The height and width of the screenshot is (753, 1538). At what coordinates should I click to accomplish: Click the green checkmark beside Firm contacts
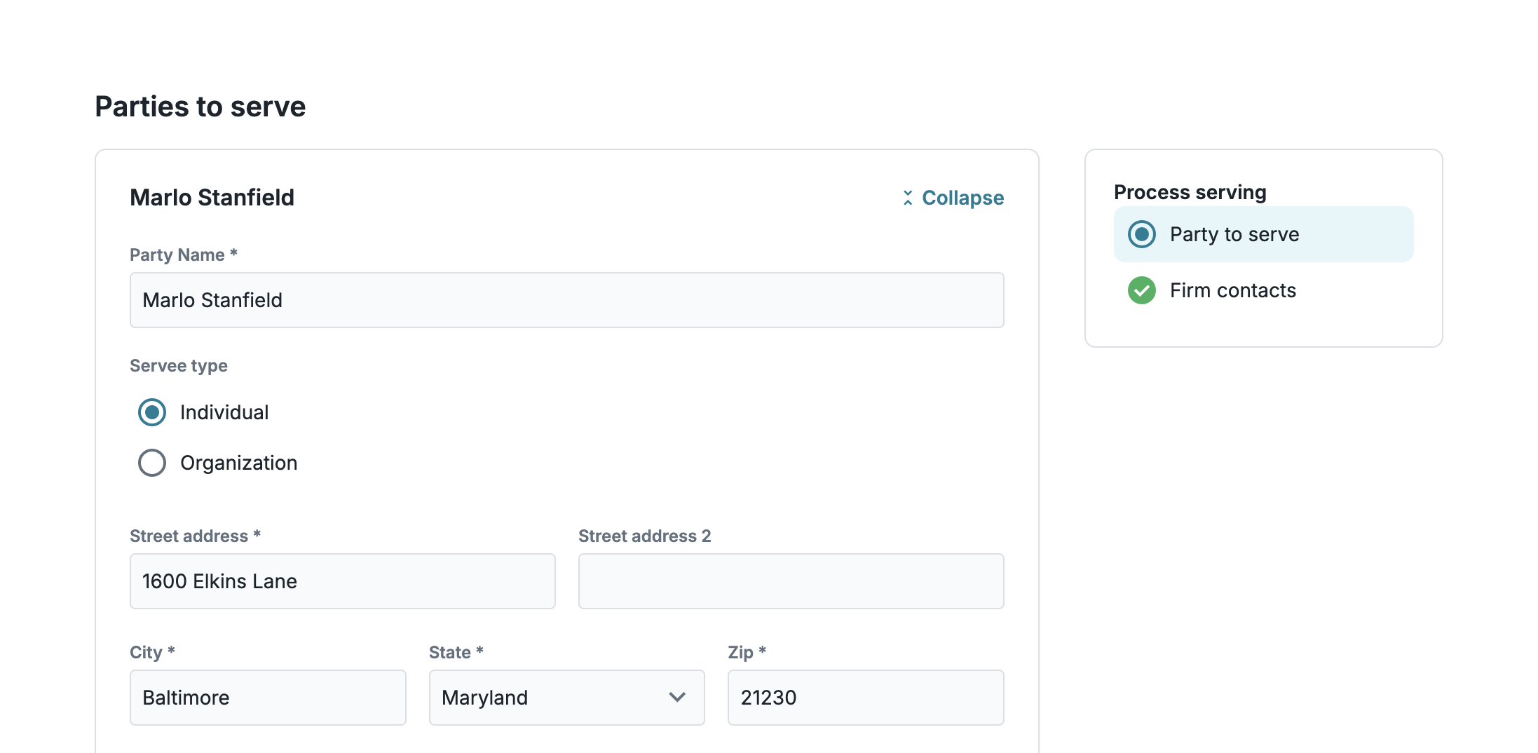click(1141, 290)
